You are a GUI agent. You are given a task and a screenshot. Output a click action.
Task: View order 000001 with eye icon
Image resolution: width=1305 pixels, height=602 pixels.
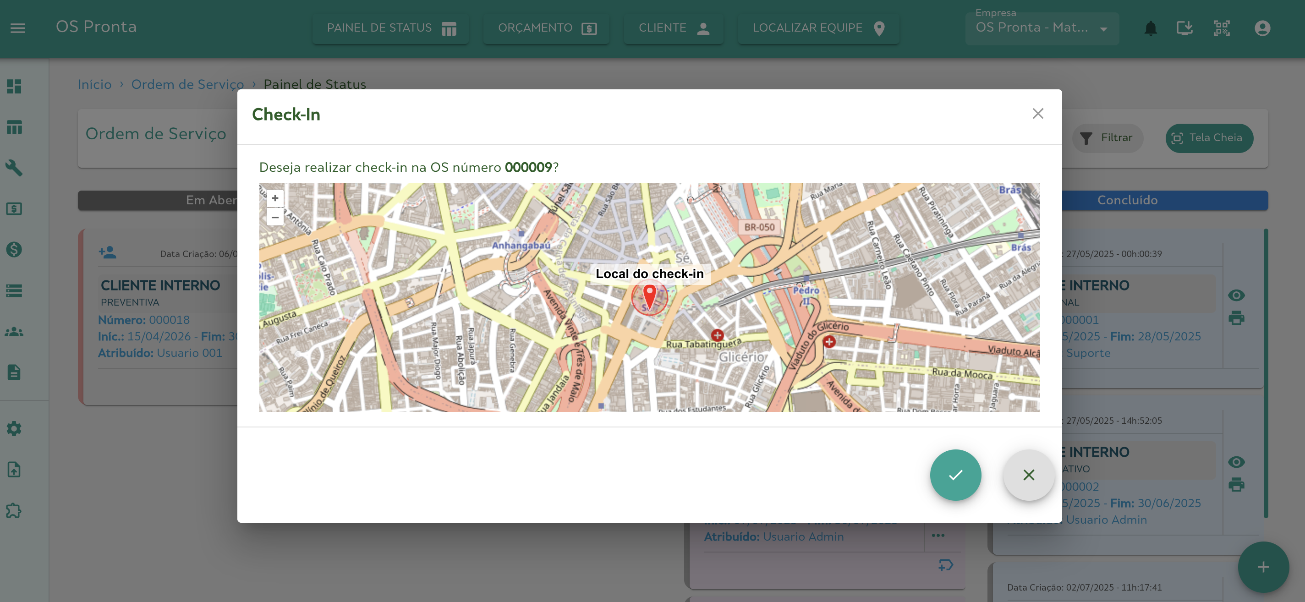pyautogui.click(x=1236, y=295)
